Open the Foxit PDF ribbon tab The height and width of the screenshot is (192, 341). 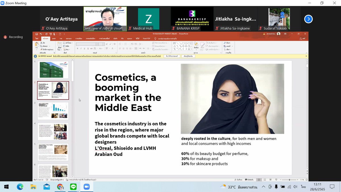click(x=147, y=38)
